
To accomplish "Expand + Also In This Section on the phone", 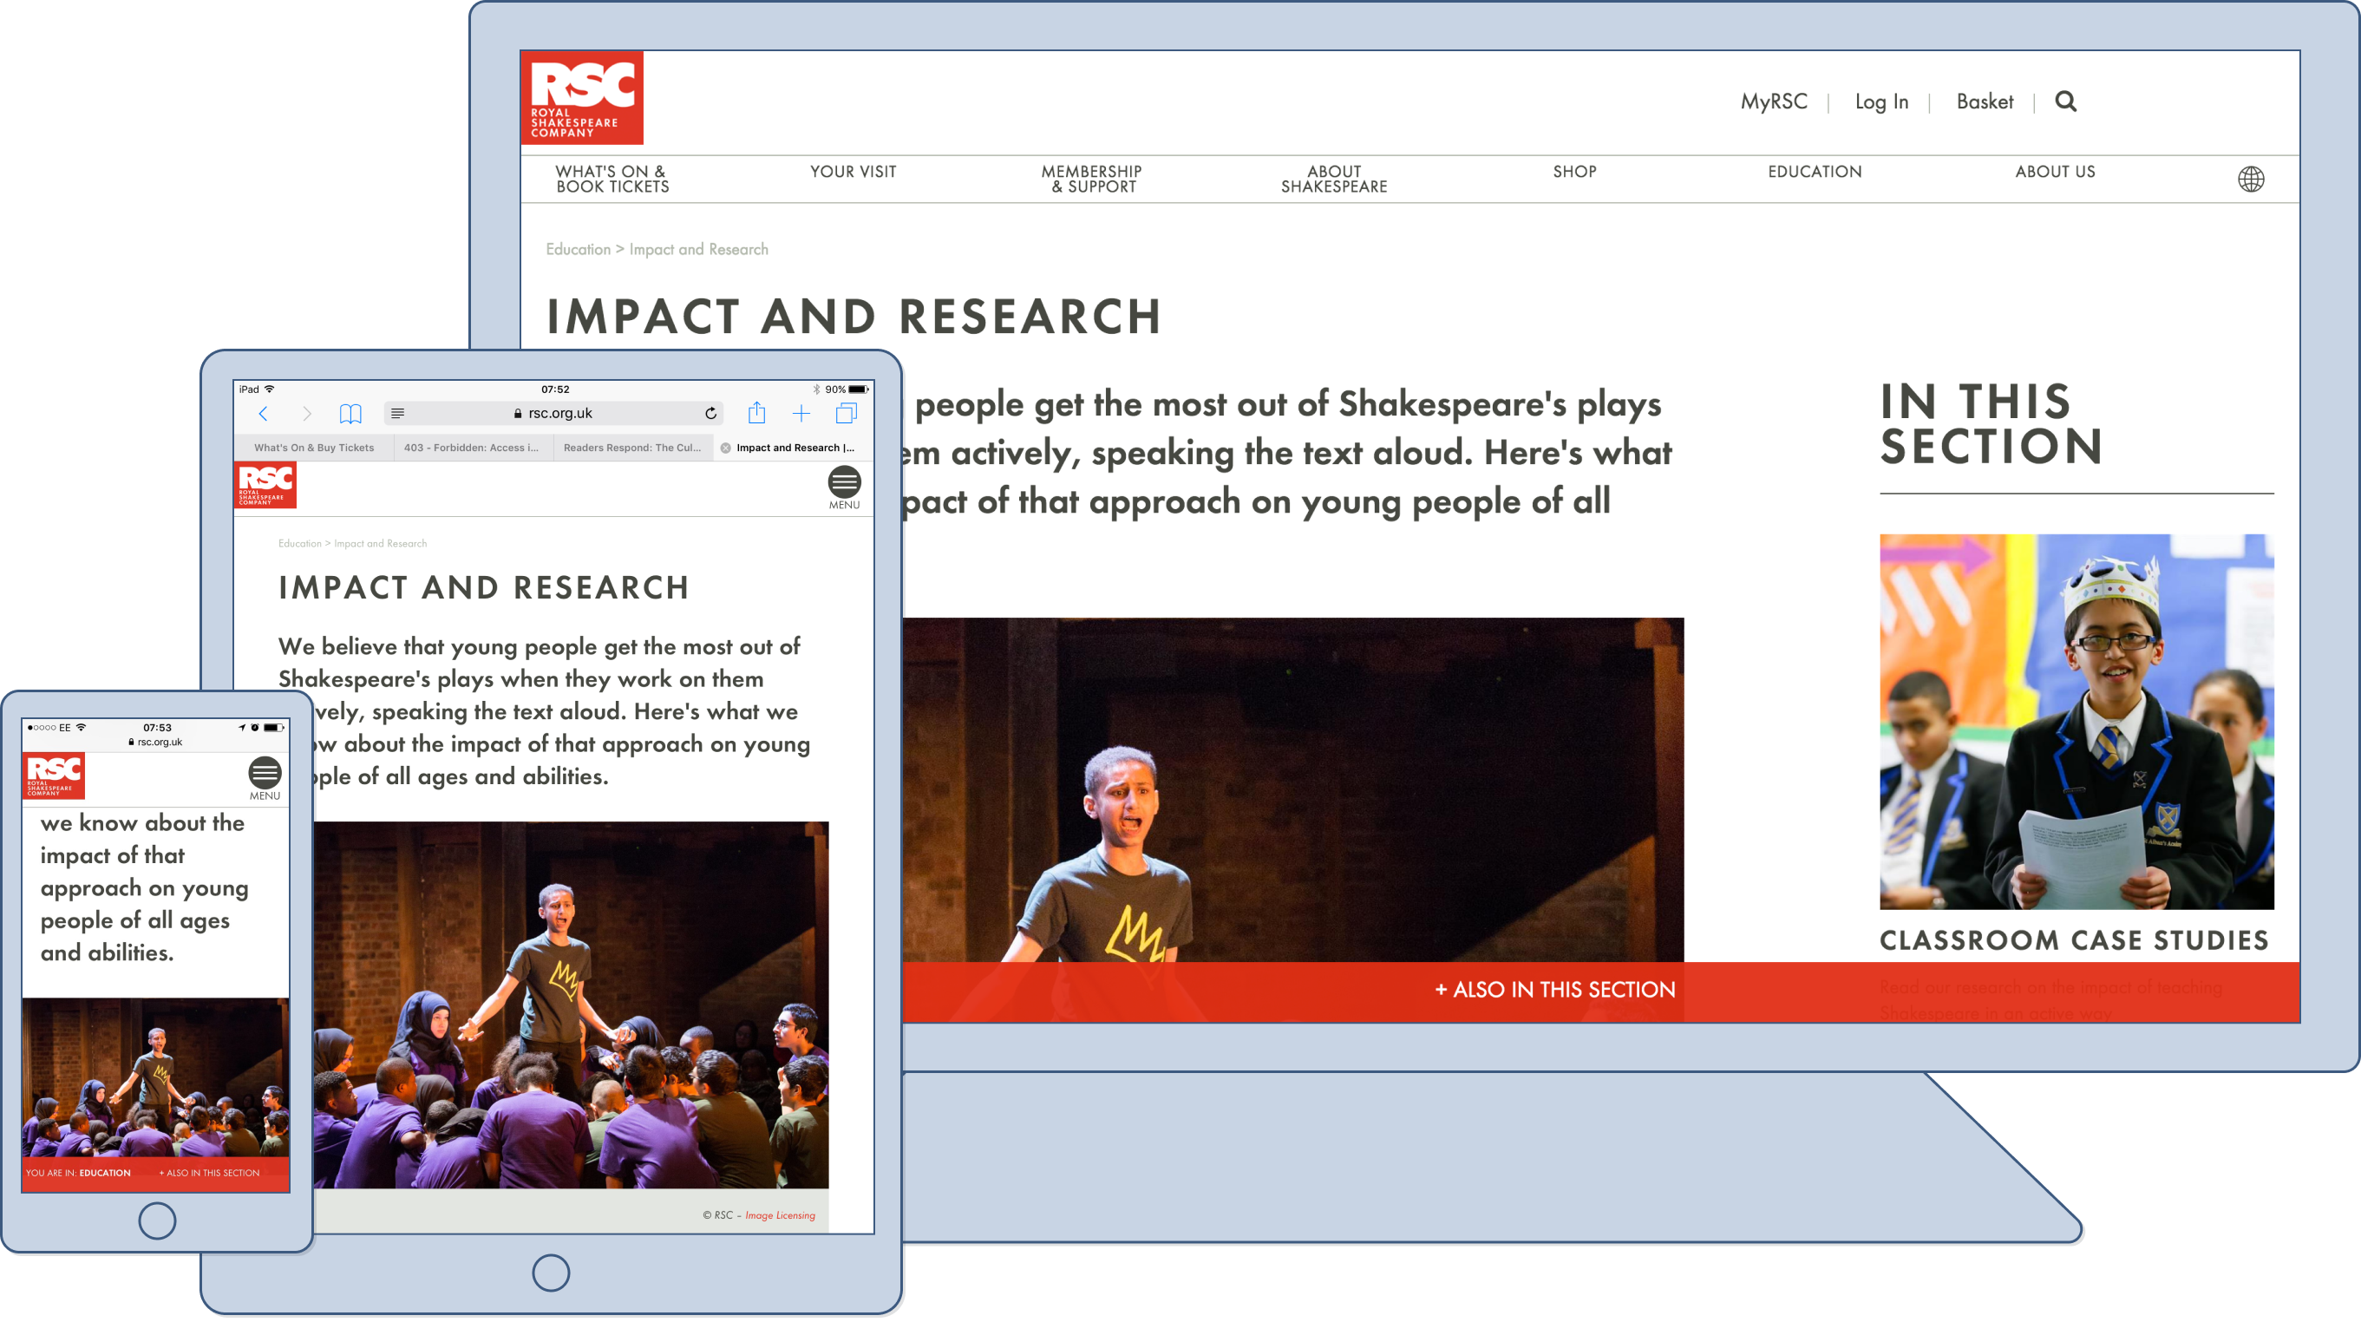I will click(209, 1173).
